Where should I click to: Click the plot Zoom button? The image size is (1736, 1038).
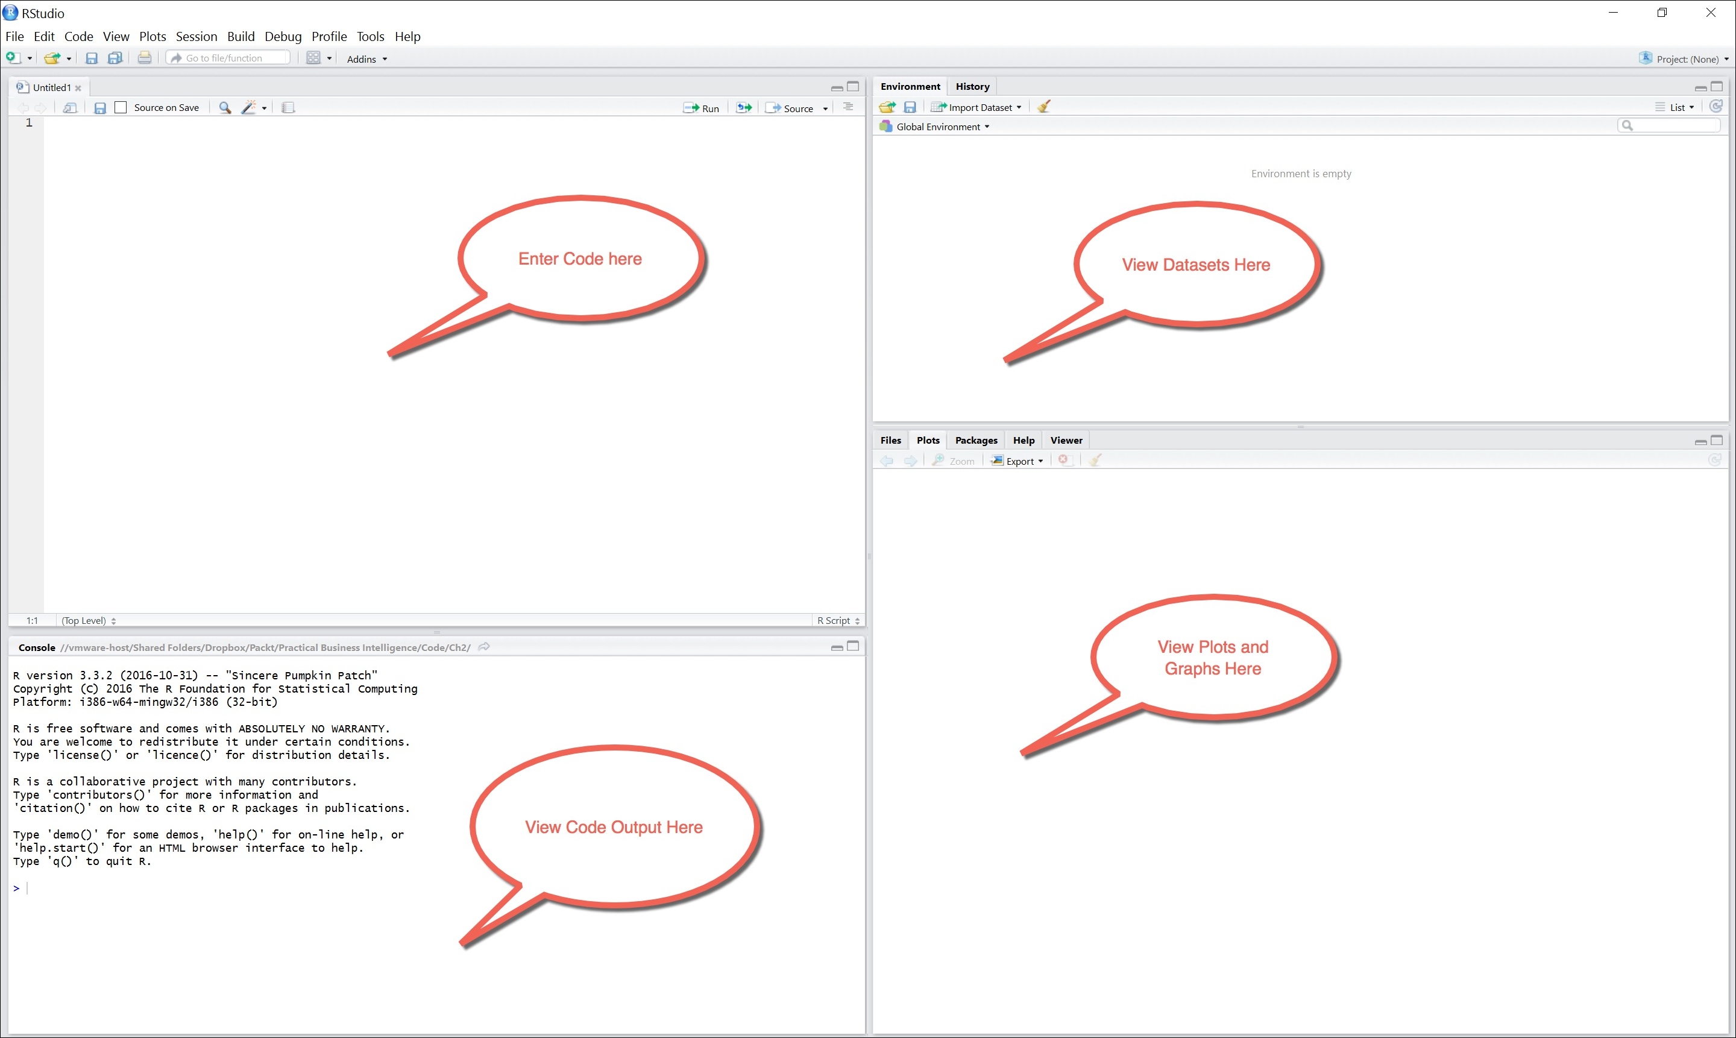click(954, 461)
